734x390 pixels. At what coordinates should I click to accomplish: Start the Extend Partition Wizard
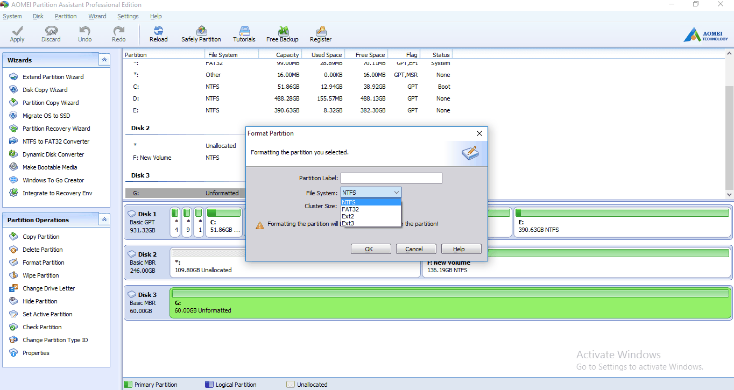tap(46, 77)
